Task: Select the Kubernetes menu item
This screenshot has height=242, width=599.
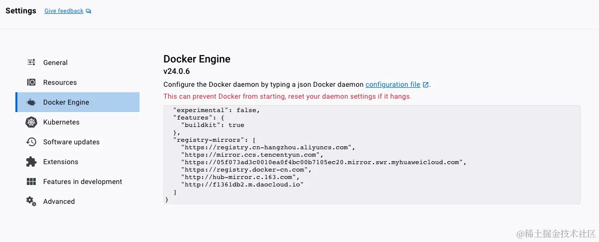Action: (77, 122)
